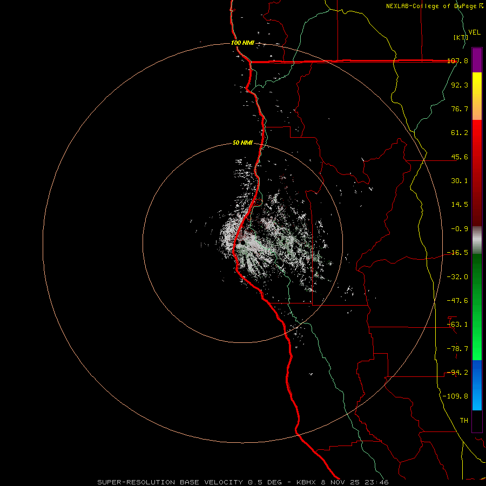
Task: Select the -94.2 scale value
Action: [457, 373]
